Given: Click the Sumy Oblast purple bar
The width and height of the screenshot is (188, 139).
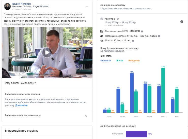Looking at the screenshot, I should point(136,134).
